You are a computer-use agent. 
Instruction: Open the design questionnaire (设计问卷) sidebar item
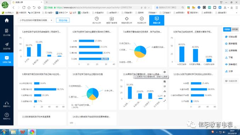click(7, 33)
